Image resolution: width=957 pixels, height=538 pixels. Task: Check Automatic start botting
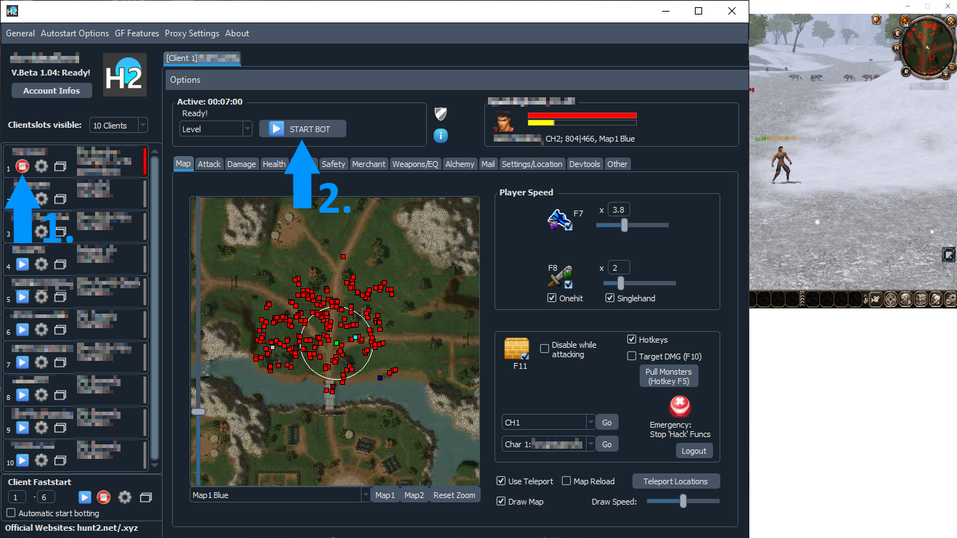(11, 513)
